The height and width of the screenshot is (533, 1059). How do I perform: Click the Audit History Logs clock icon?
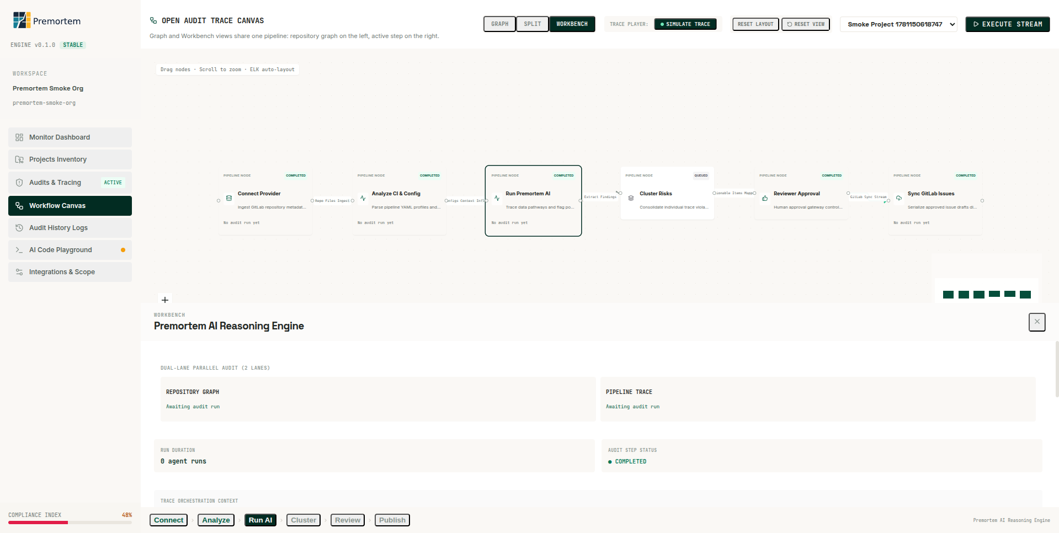[x=19, y=228]
